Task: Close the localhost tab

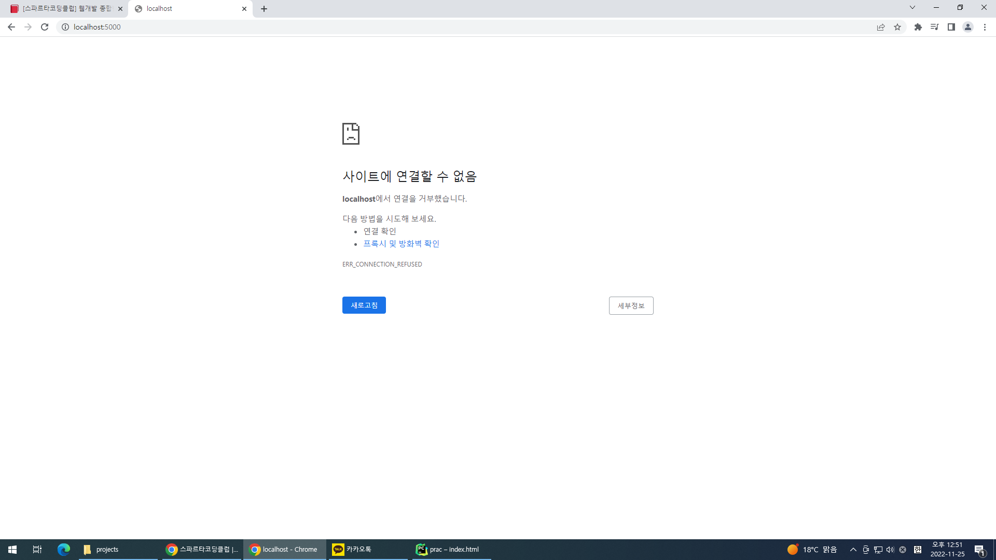Action: pyautogui.click(x=244, y=9)
